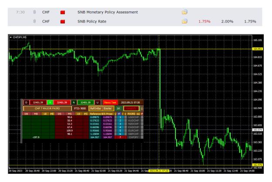Viewport: 272px width, 182px height.
Task: Click the USDCHF teal reference price 0.89875
Action: coord(95,117)
